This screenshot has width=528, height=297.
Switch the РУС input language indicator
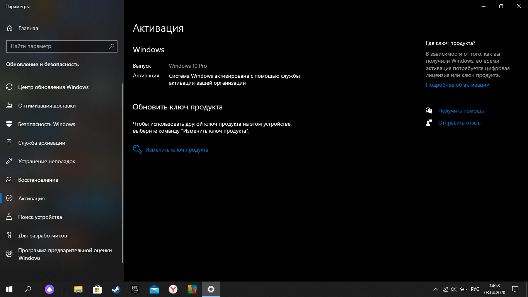(x=475, y=289)
